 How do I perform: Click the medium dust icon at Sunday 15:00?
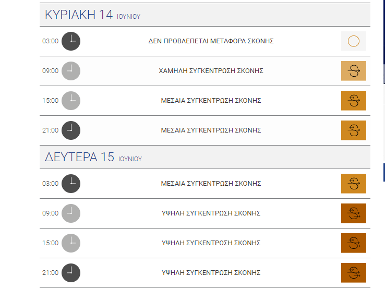pos(353,100)
